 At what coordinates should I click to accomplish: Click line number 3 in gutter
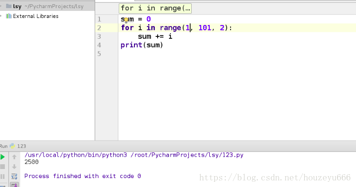tap(99, 36)
